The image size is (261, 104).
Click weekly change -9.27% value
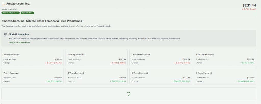pos(53,63)
